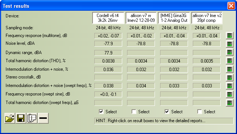The height and width of the screenshot is (134, 237).
Task: Click Cordell frequency response result +0.02, -0.07
Action: tap(108, 36)
